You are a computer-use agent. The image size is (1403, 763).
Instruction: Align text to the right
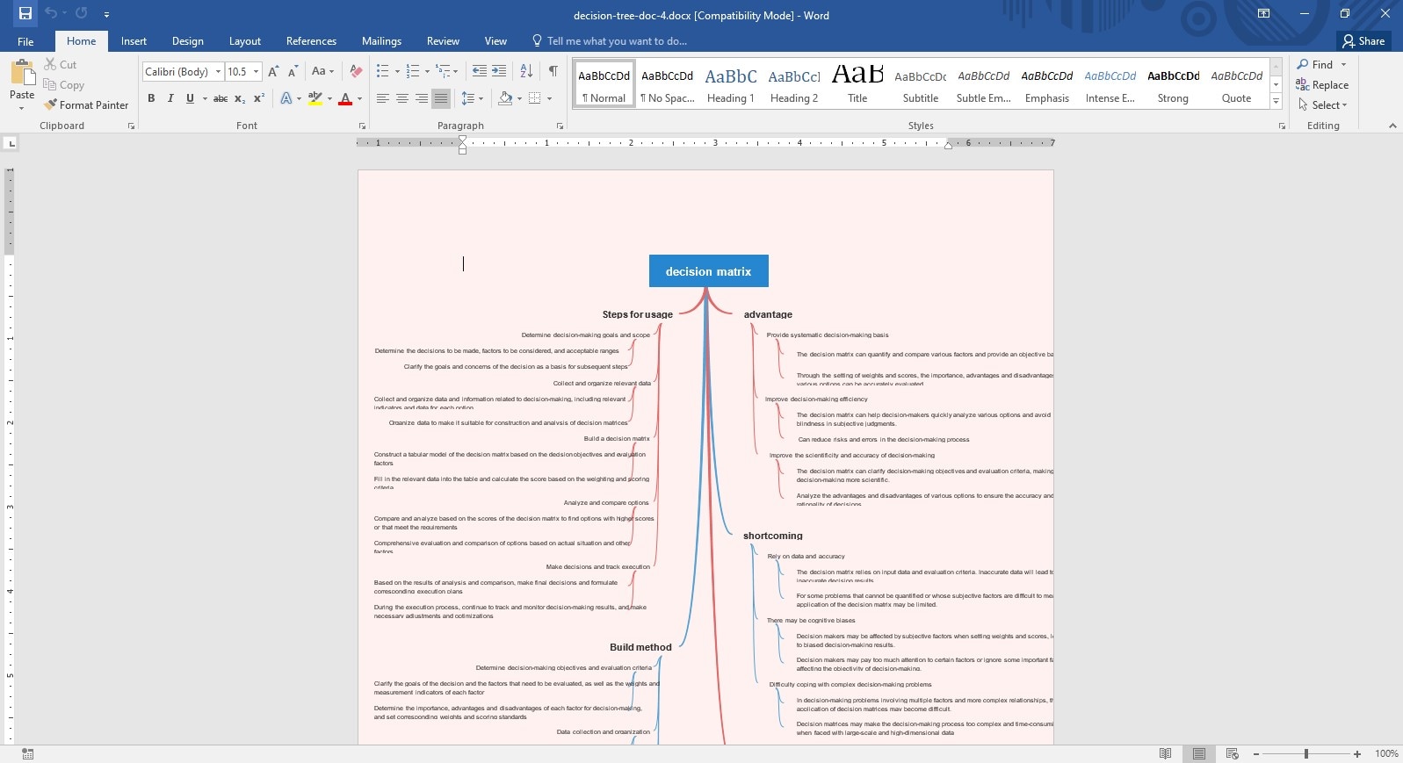point(421,98)
